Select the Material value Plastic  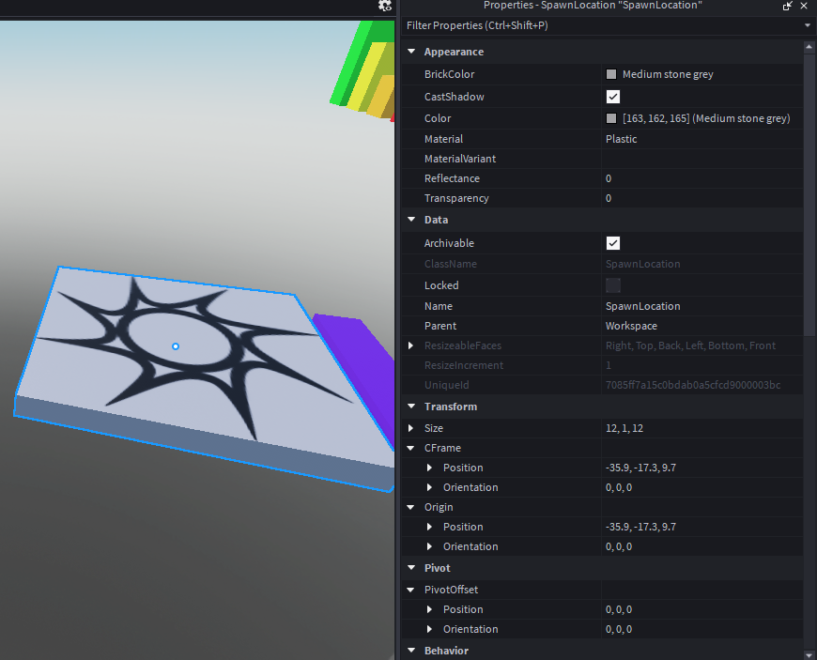(x=621, y=139)
